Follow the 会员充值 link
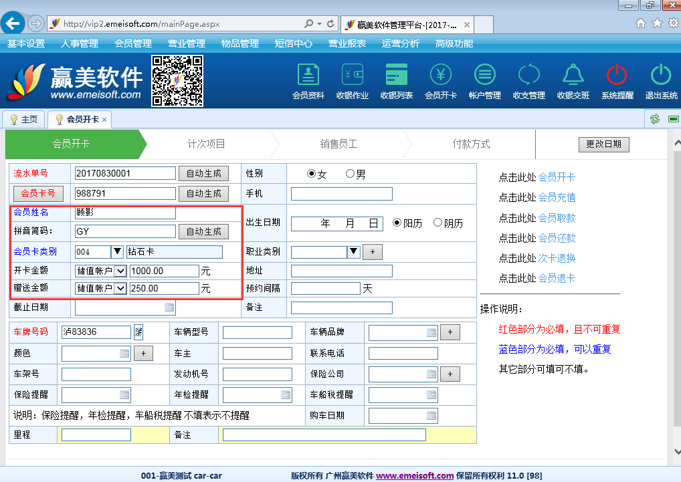681x482 pixels. tap(557, 197)
